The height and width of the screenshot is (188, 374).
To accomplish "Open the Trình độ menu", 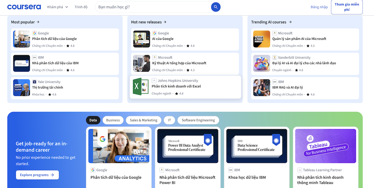I will tap(81, 7).
